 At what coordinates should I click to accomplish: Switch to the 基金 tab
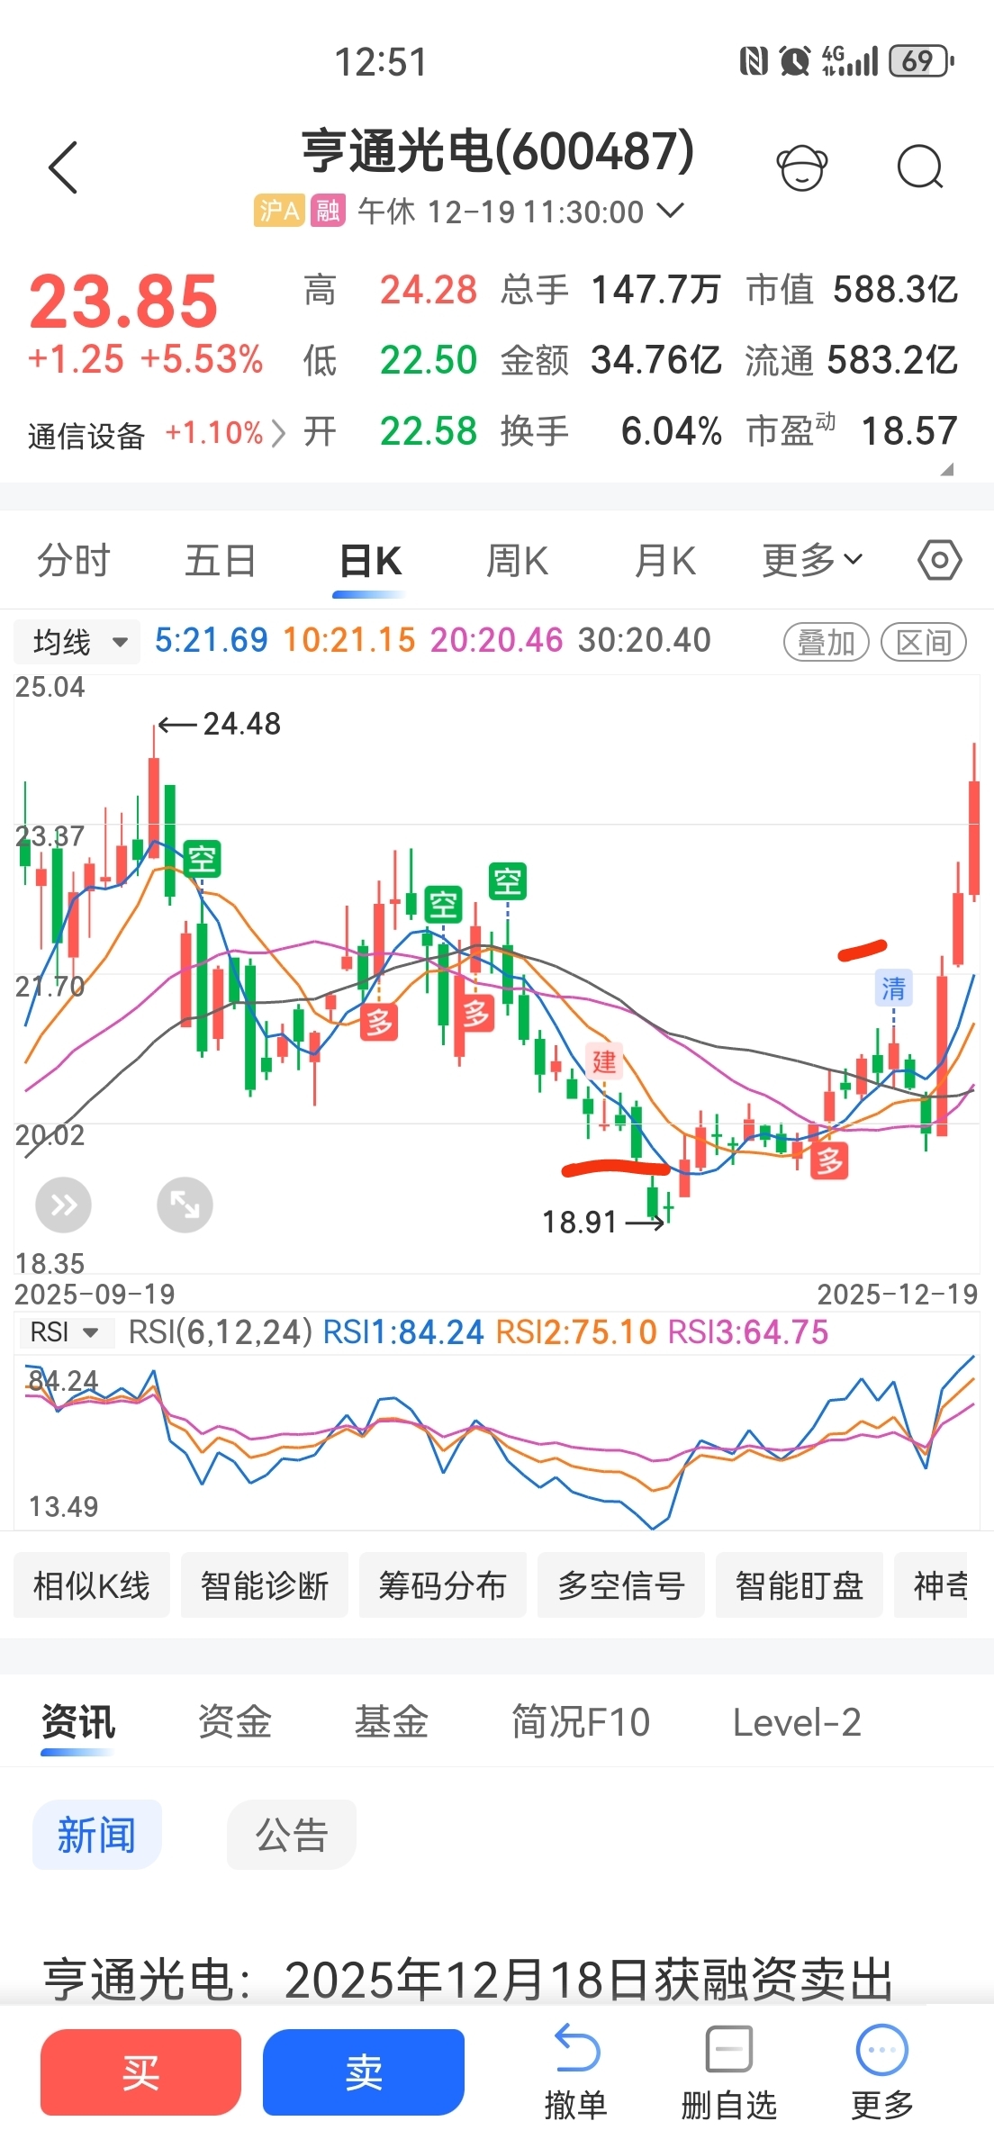[391, 1721]
